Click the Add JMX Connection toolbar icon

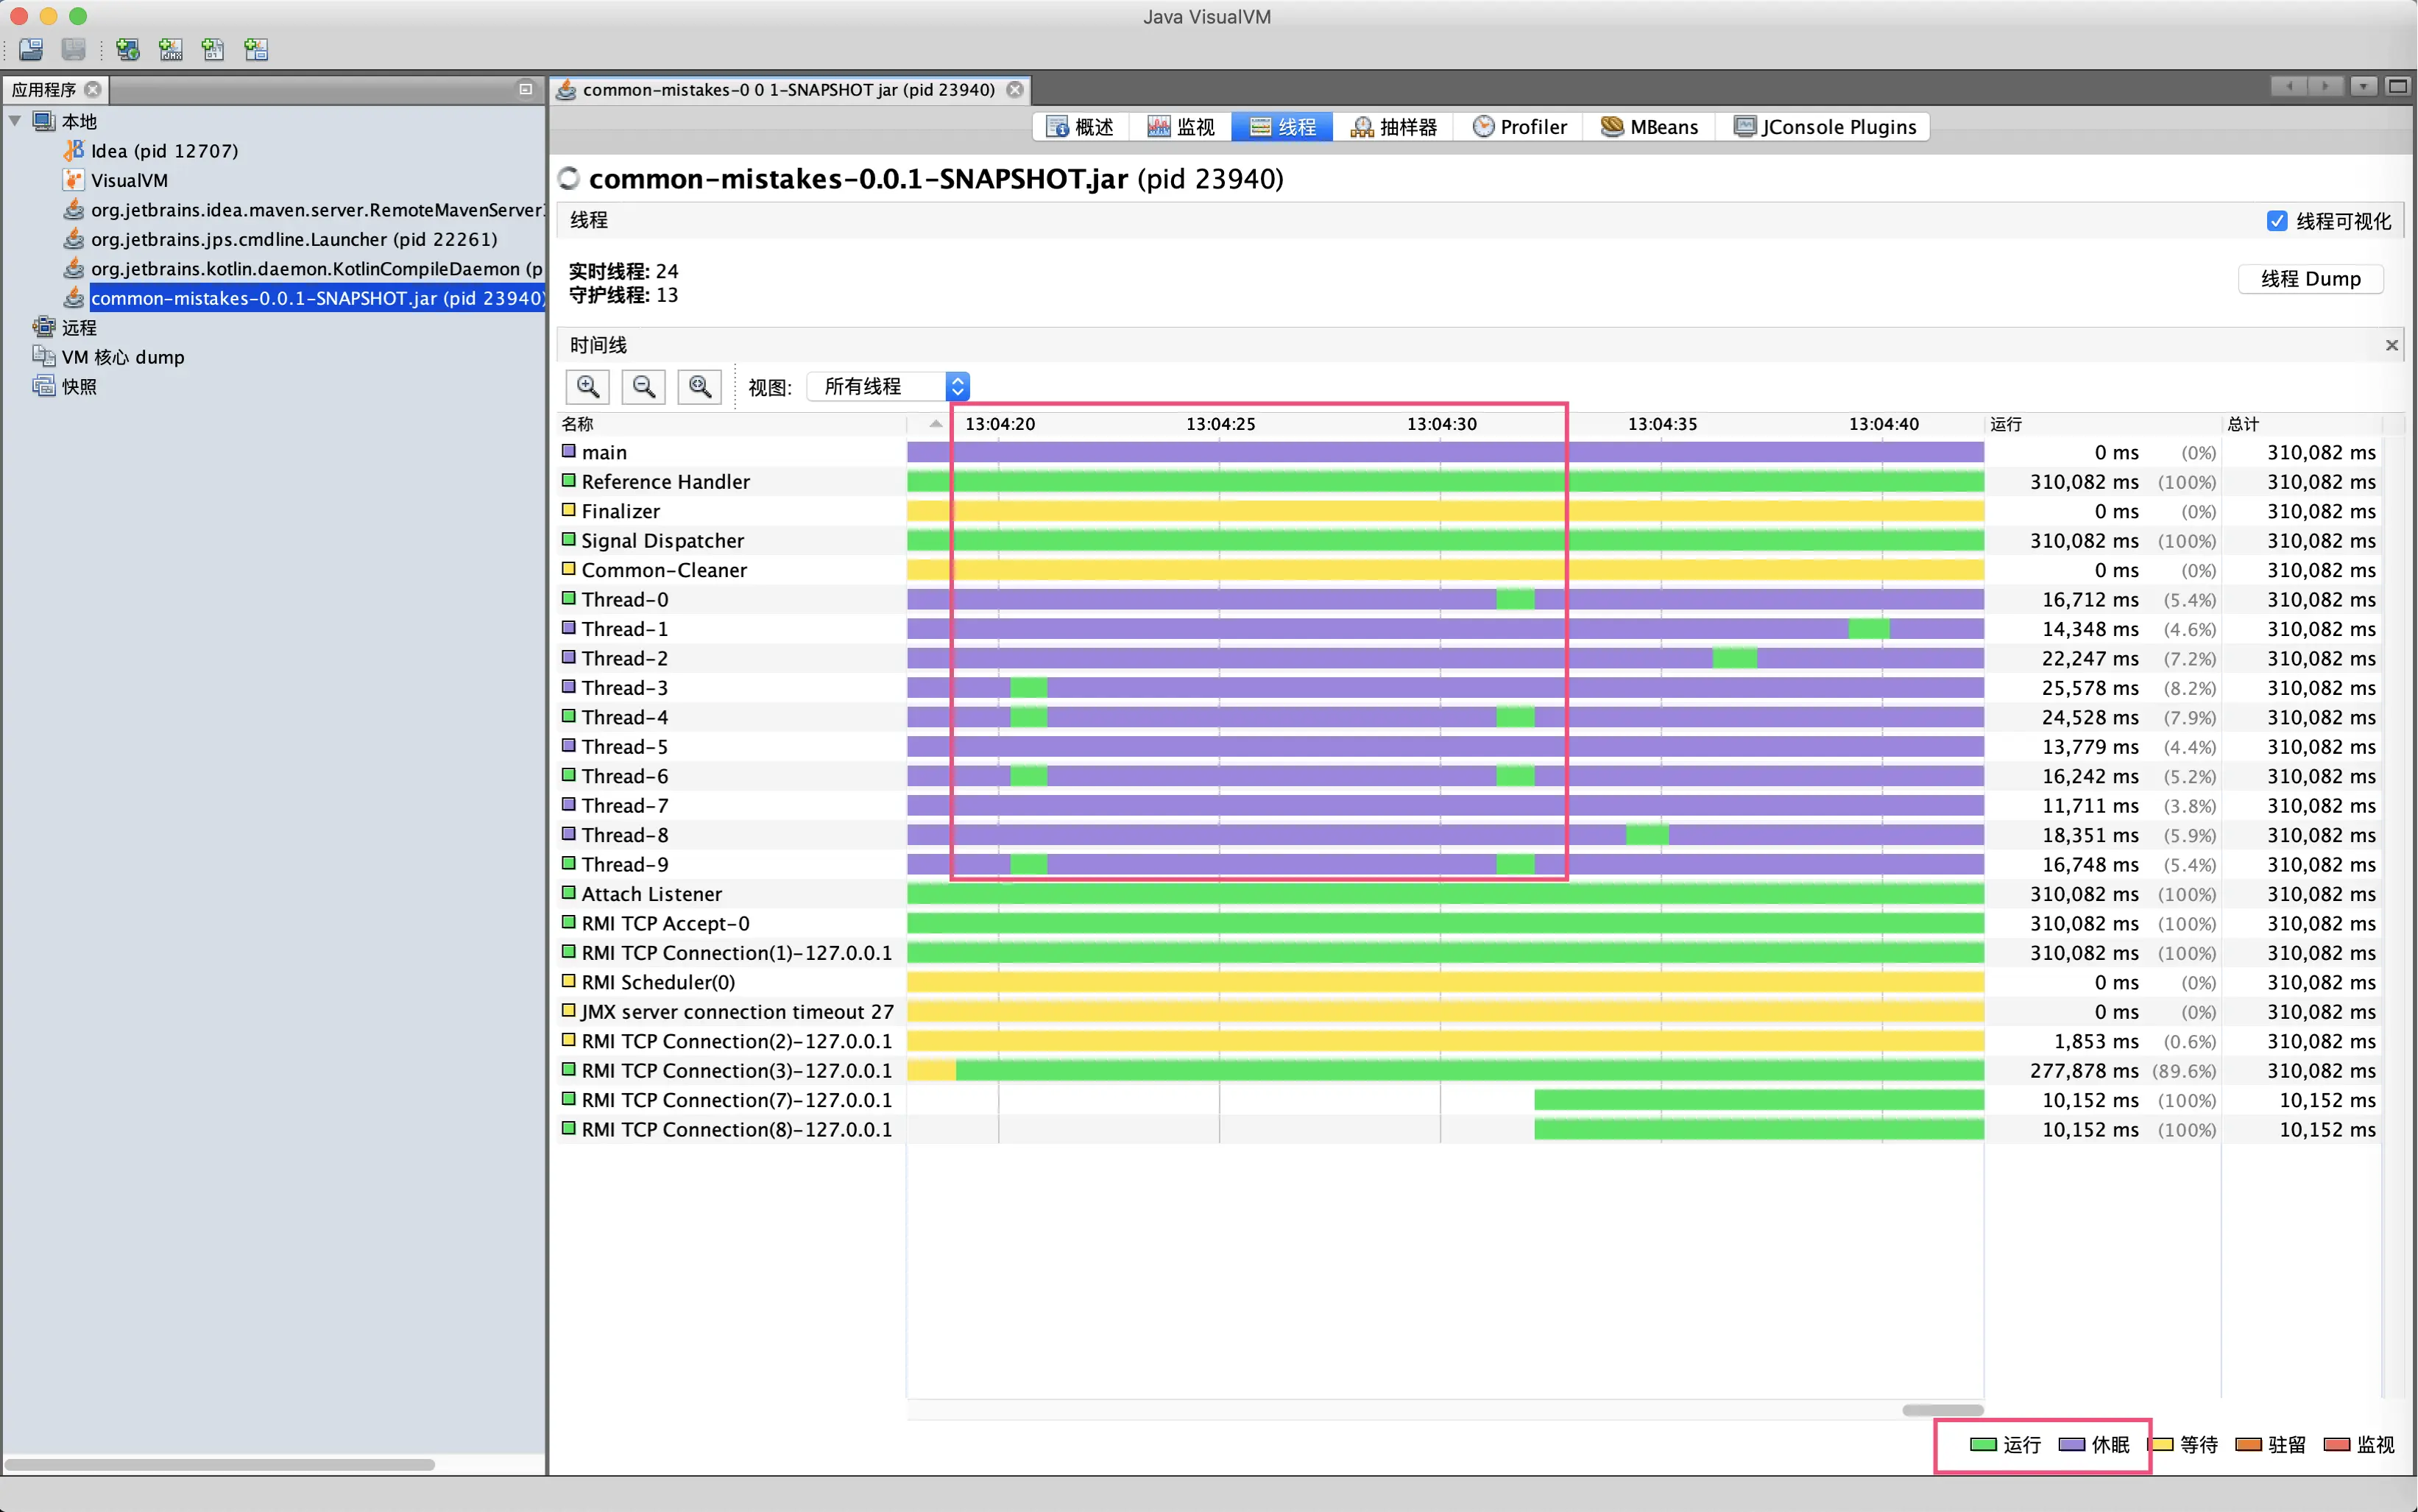tap(171, 49)
